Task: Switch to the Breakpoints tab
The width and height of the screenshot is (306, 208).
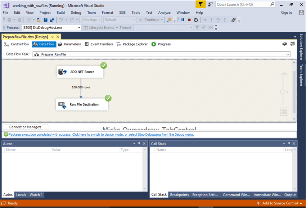Action: [x=179, y=195]
